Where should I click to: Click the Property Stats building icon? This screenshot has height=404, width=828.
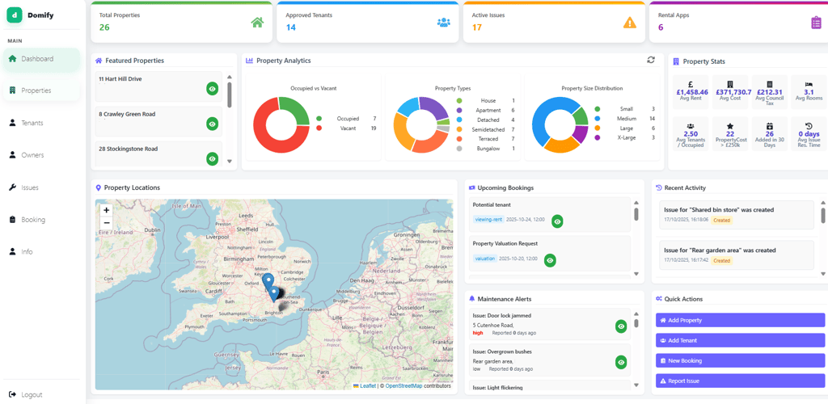coord(676,61)
